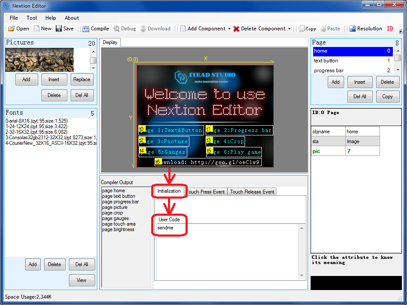Select the Display tab
The image size is (407, 305).
(110, 42)
